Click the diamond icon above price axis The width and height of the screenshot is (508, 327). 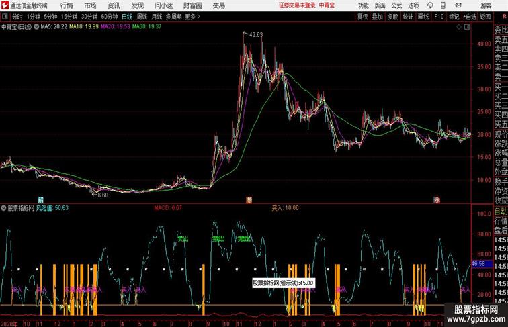pyautogui.click(x=459, y=27)
